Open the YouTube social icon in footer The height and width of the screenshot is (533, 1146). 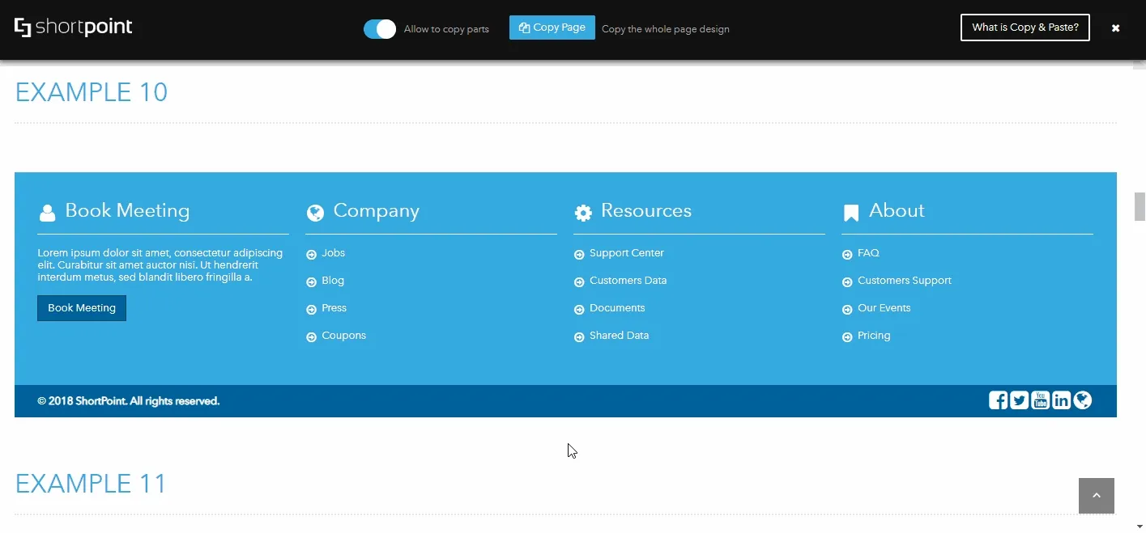coord(1040,400)
